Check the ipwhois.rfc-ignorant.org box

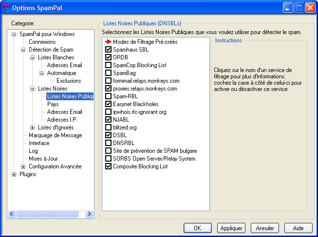tap(108, 112)
